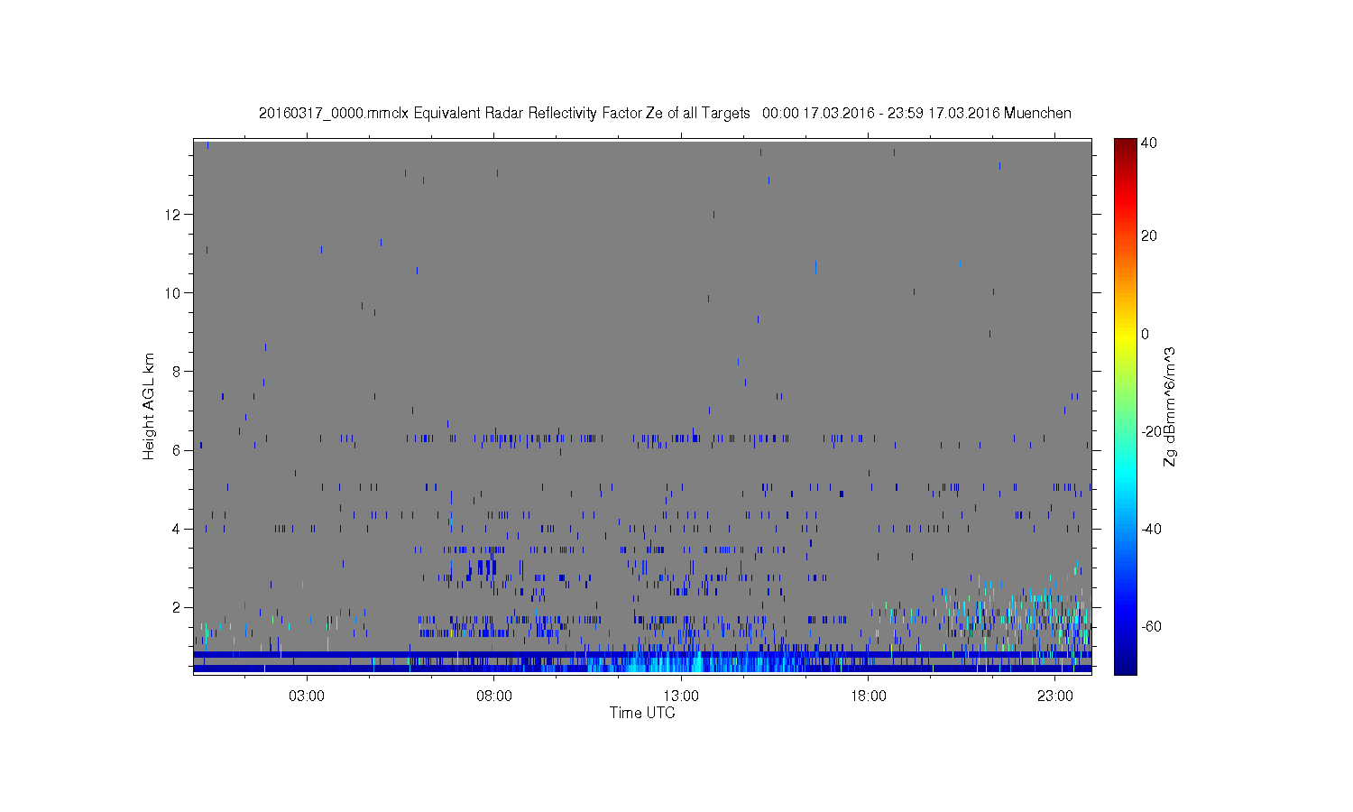This screenshot has width=1353, height=812.
Task: Click the height tick label 12
Action: (x=174, y=215)
